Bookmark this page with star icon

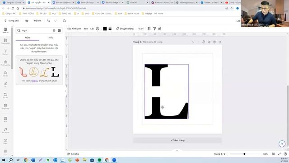point(232,8)
